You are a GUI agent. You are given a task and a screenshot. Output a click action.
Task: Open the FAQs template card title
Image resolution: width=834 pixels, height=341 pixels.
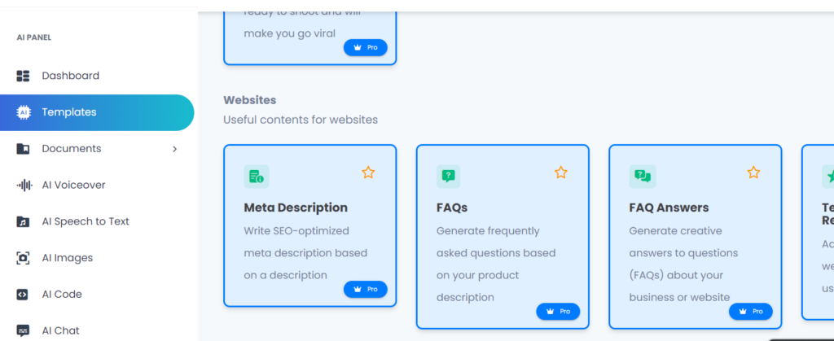[452, 208]
